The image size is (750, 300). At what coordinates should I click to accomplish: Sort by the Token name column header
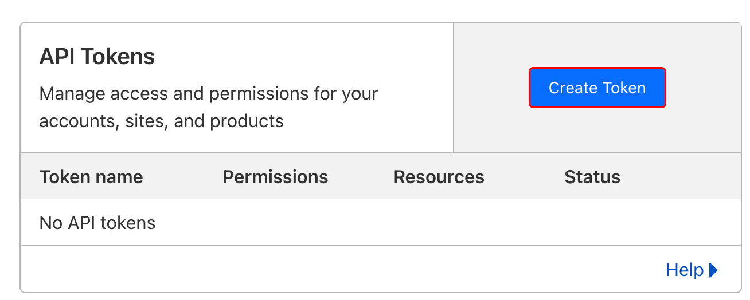[91, 177]
